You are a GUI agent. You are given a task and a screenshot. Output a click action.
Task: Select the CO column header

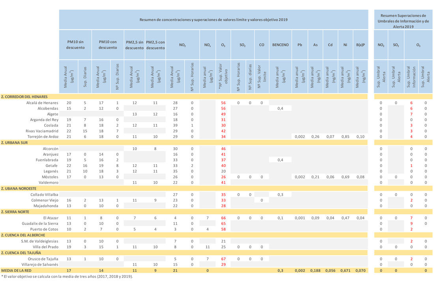[262, 45]
